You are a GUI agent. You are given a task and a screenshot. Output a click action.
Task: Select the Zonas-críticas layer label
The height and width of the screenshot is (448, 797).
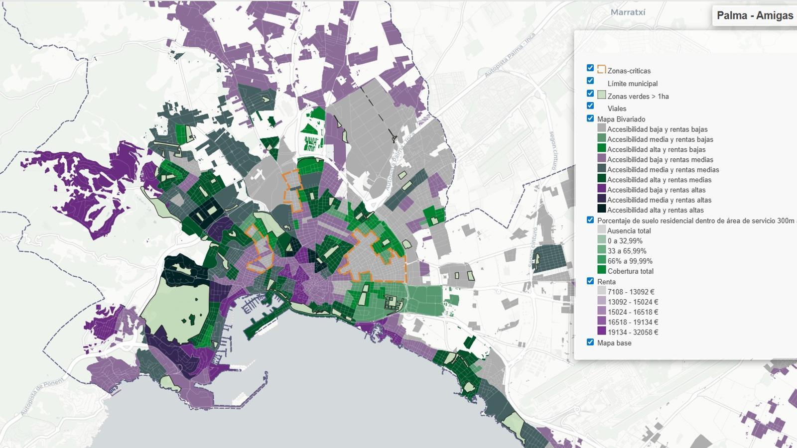[x=629, y=71]
